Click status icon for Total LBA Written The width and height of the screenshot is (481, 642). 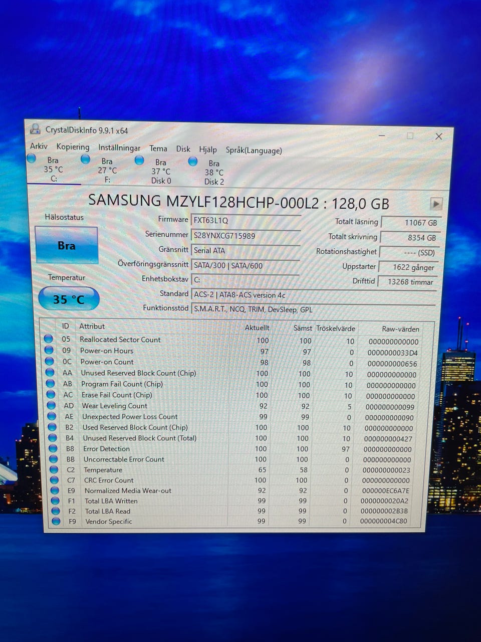point(56,501)
